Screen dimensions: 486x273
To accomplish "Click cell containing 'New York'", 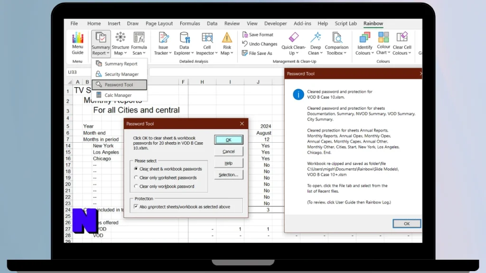I will coord(103,146).
